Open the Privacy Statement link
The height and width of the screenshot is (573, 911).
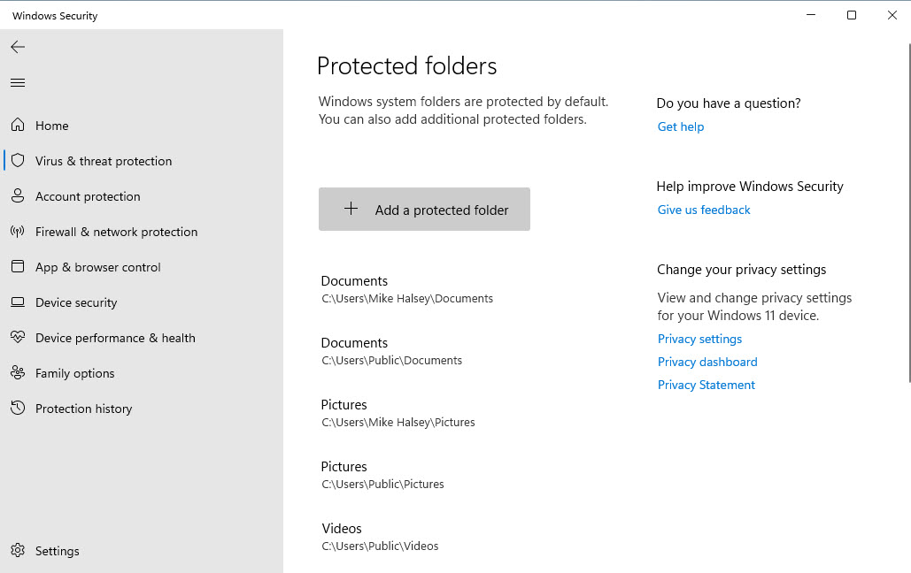[x=706, y=385]
